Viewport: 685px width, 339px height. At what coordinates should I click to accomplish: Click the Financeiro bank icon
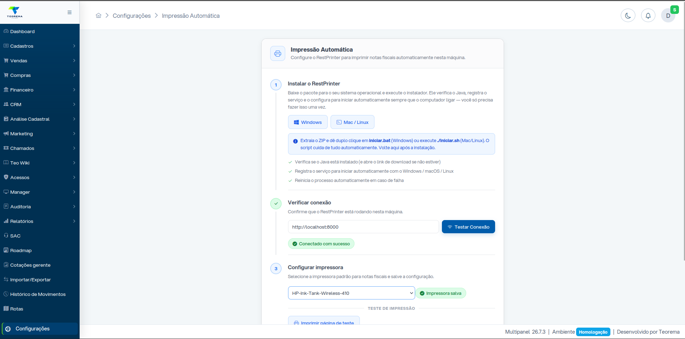[x=6, y=90]
